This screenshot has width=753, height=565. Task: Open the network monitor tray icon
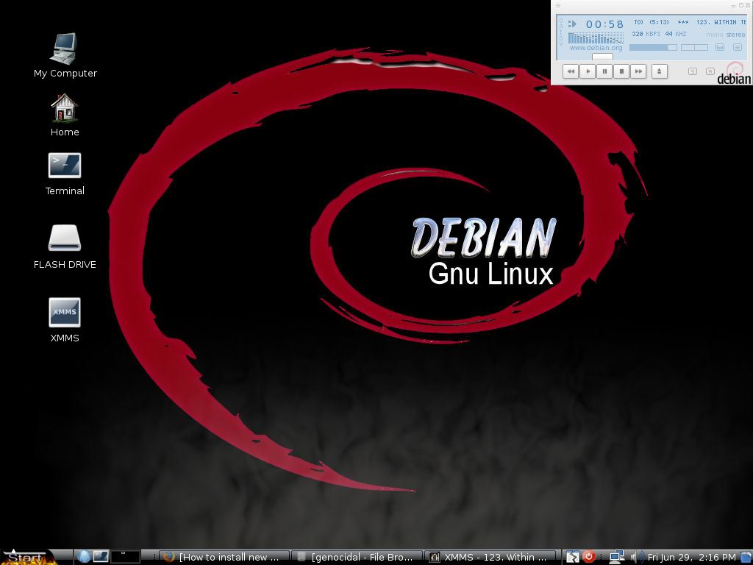click(x=617, y=557)
